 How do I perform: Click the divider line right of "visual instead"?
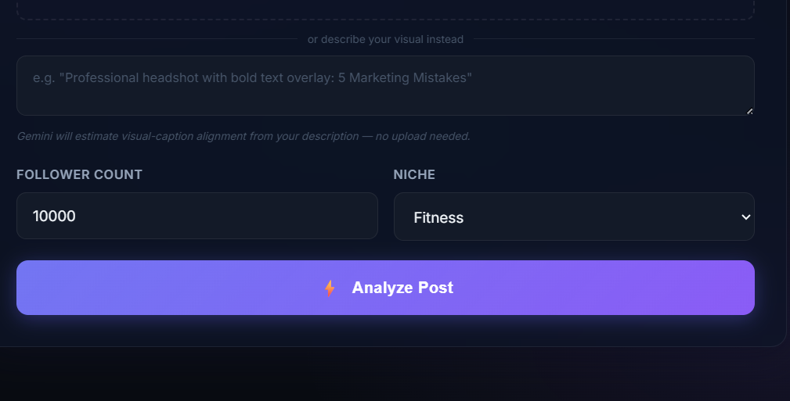(x=614, y=39)
